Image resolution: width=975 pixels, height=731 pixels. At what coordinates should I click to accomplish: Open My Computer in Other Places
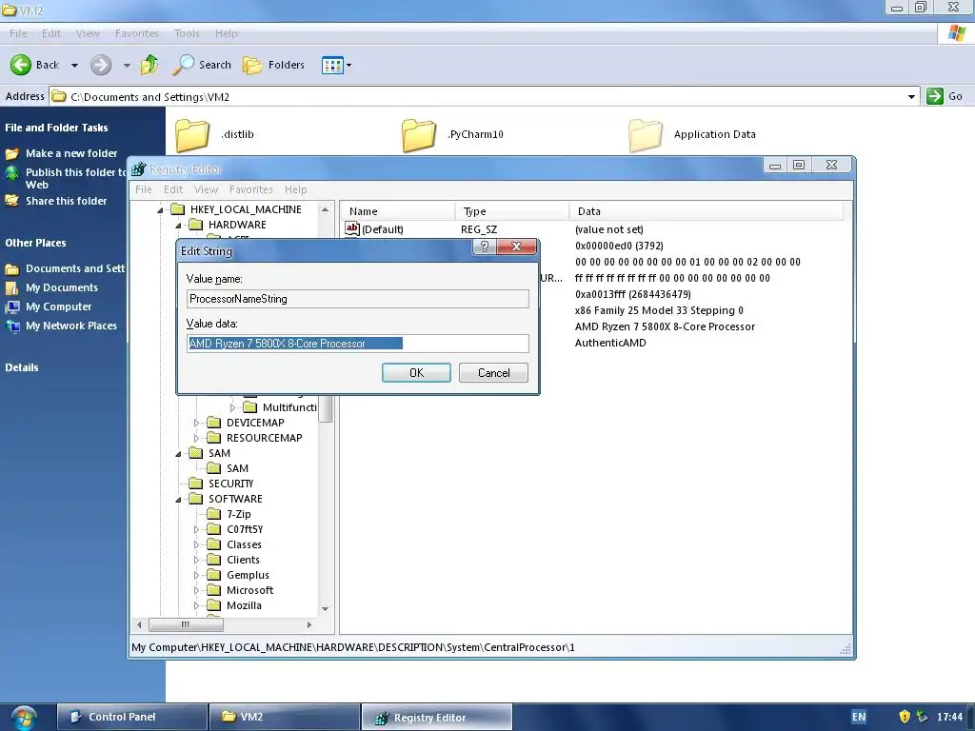click(49, 306)
